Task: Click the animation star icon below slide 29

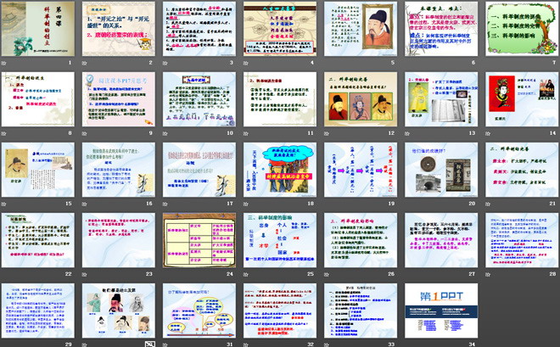Action: click(4, 344)
